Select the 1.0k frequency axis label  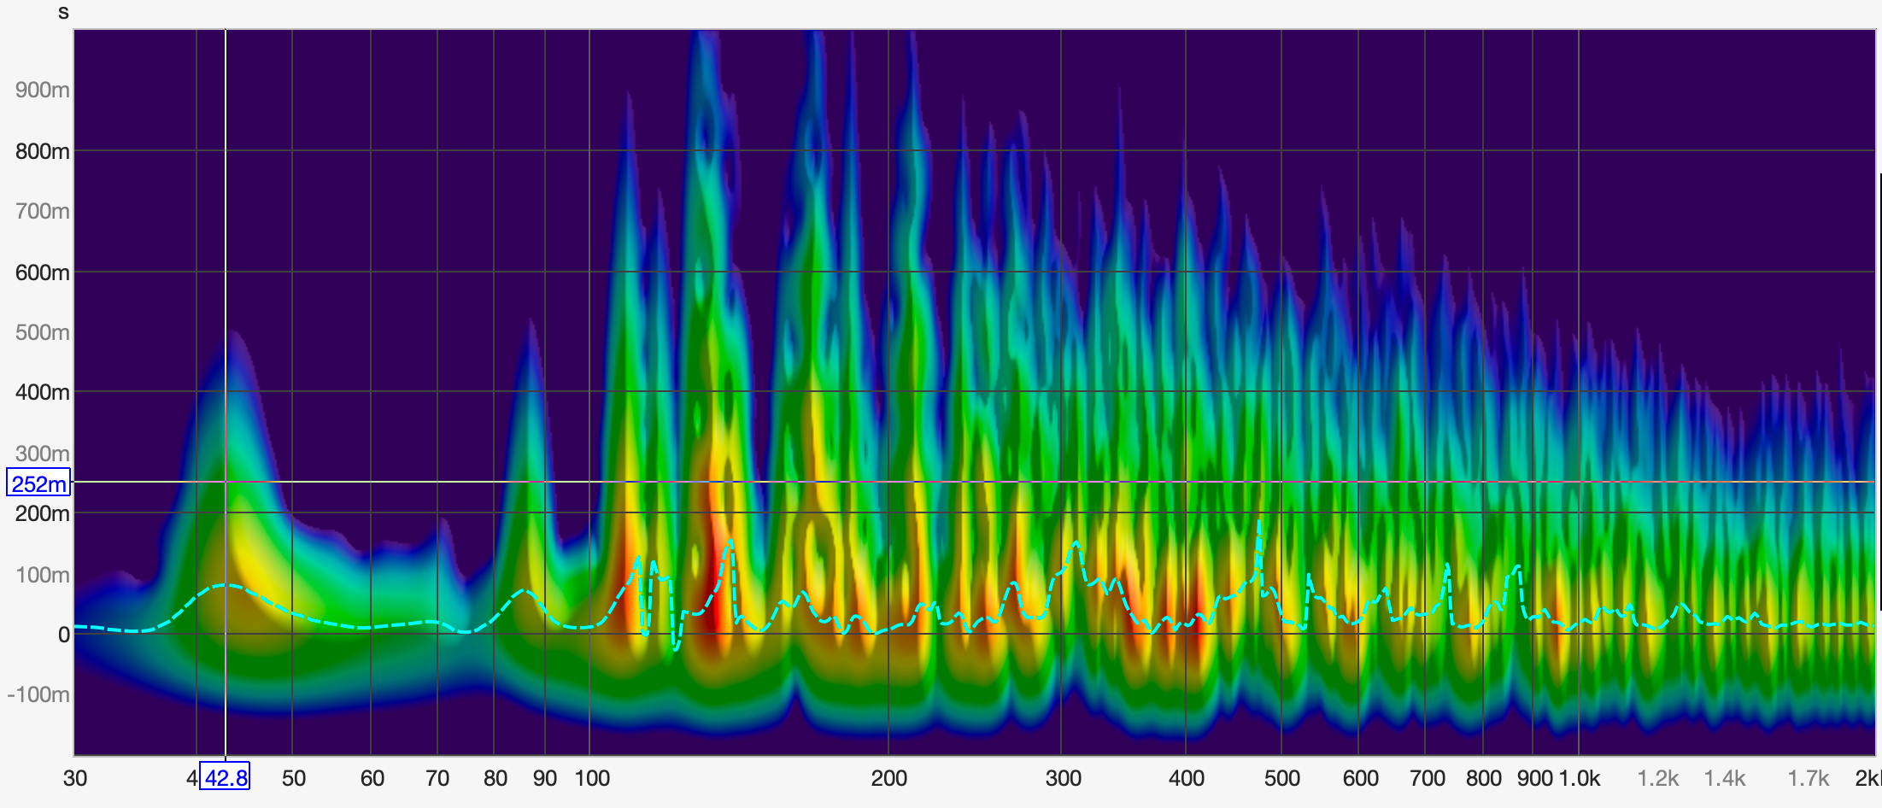pos(1579,778)
